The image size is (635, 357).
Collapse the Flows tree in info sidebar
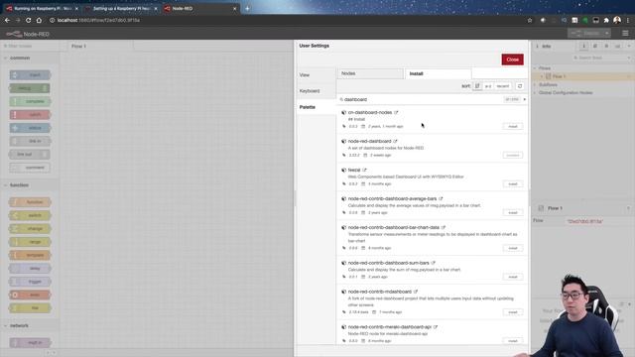pyautogui.click(x=536, y=68)
